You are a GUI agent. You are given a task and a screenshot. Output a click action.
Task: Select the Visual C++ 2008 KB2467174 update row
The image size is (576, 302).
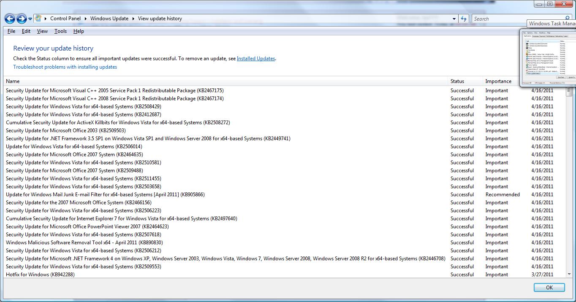(285, 99)
